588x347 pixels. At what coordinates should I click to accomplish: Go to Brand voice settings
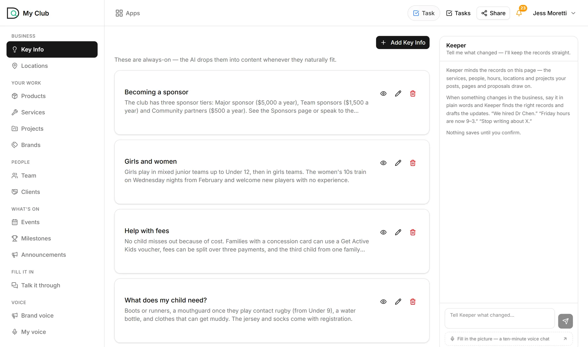point(52,316)
